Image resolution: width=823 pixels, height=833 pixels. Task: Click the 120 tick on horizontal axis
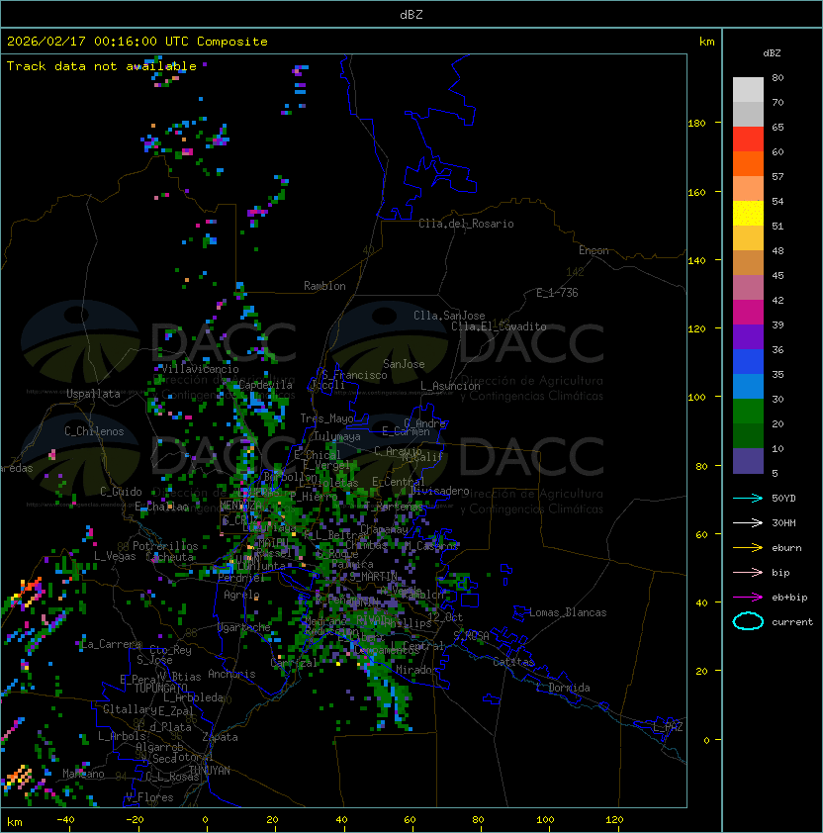[x=614, y=820]
